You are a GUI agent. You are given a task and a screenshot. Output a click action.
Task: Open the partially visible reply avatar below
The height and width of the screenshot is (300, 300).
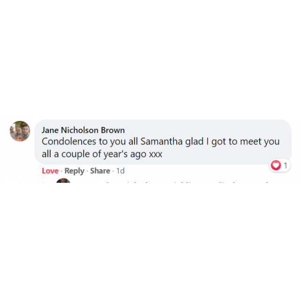click(x=63, y=180)
